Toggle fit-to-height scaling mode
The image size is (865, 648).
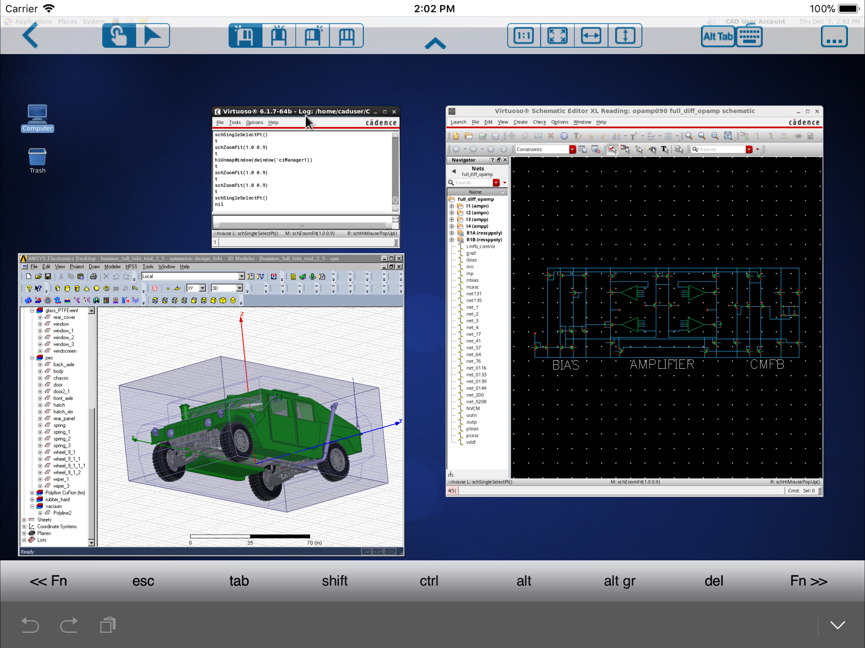click(625, 35)
